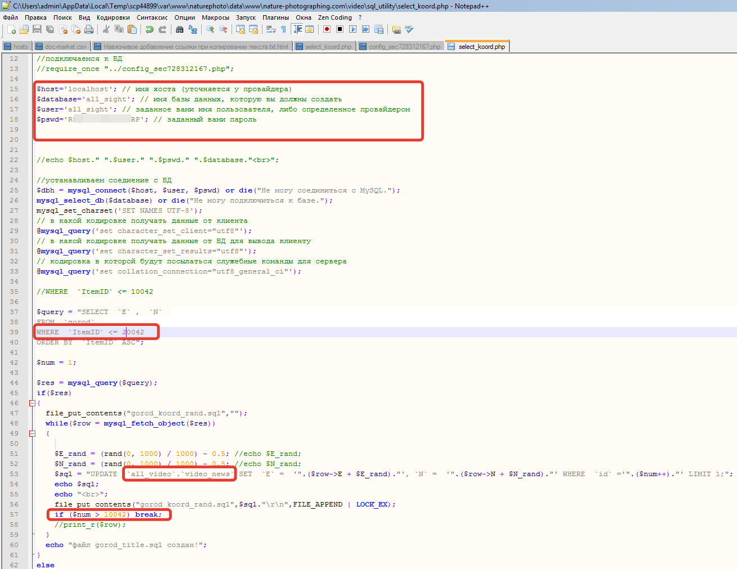Switch to the inactive select_koord.php tab
This screenshot has height=569, width=737.
point(324,47)
